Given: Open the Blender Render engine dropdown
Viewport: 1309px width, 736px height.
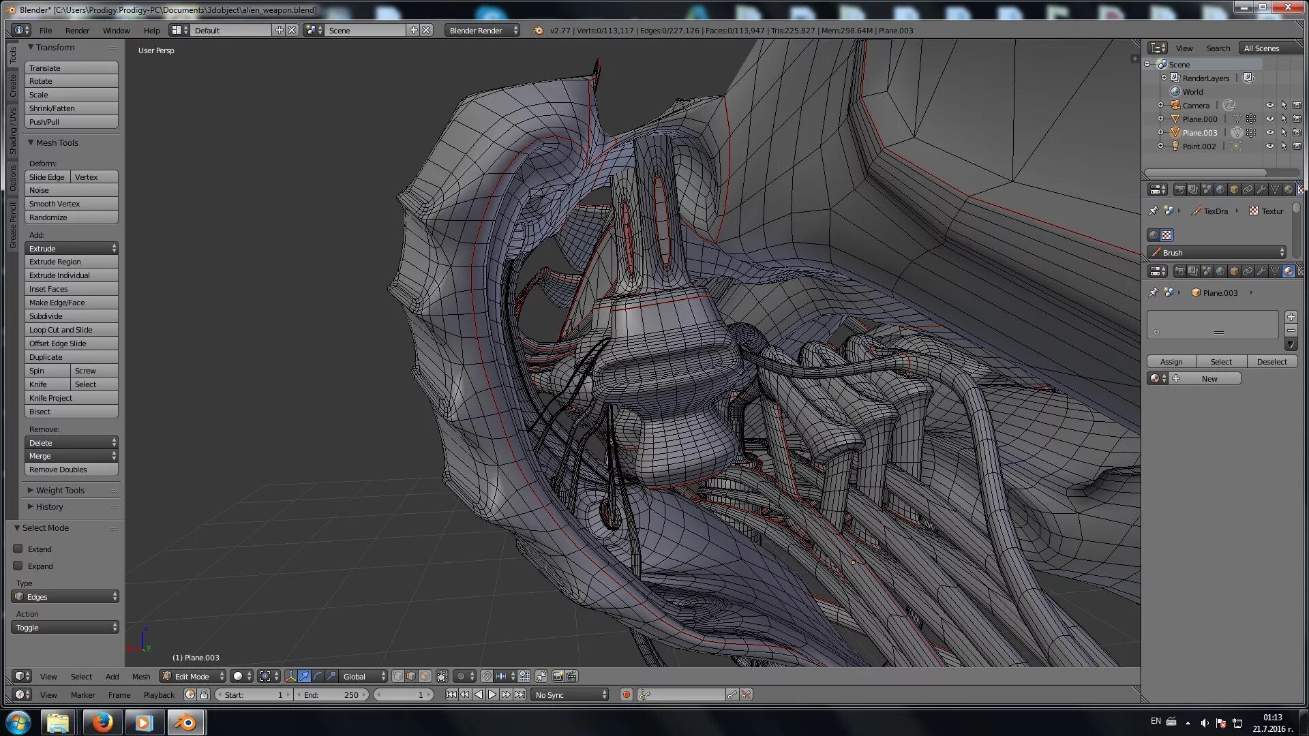Looking at the screenshot, I should pos(482,31).
